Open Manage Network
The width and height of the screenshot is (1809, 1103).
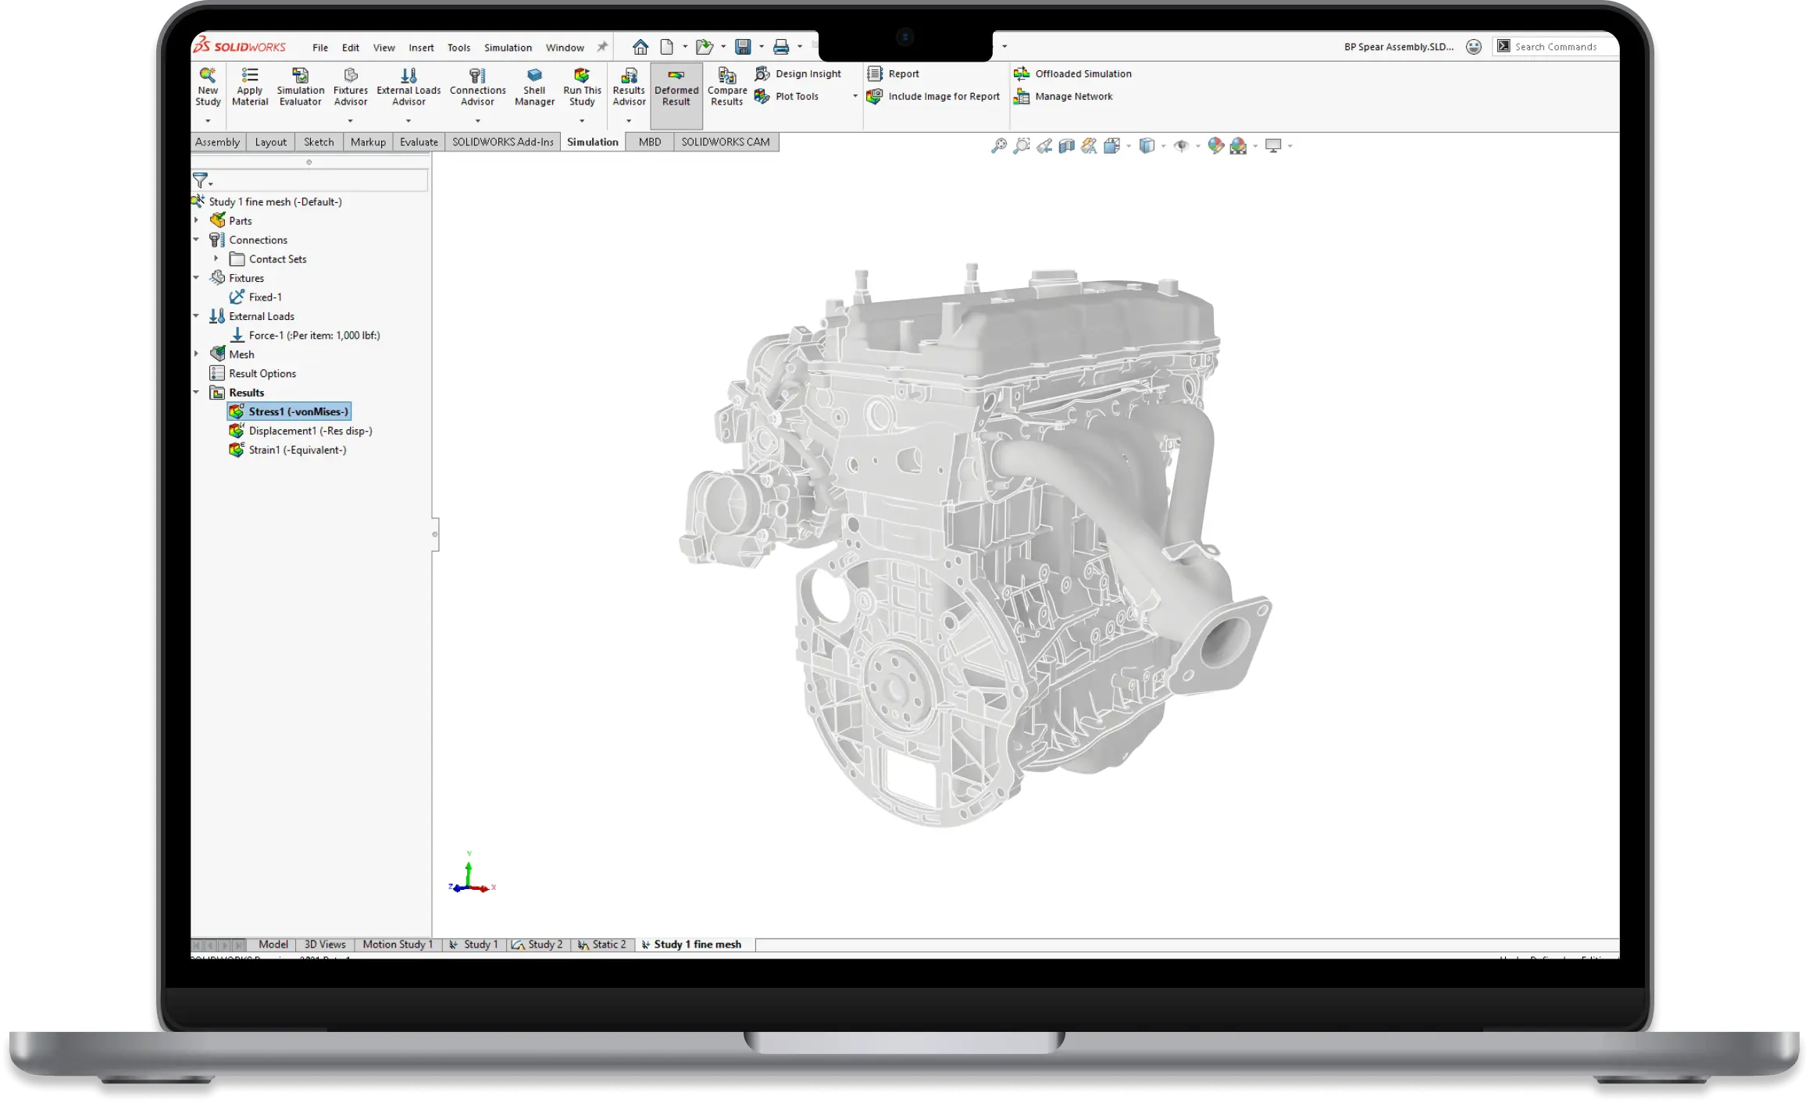(1063, 97)
